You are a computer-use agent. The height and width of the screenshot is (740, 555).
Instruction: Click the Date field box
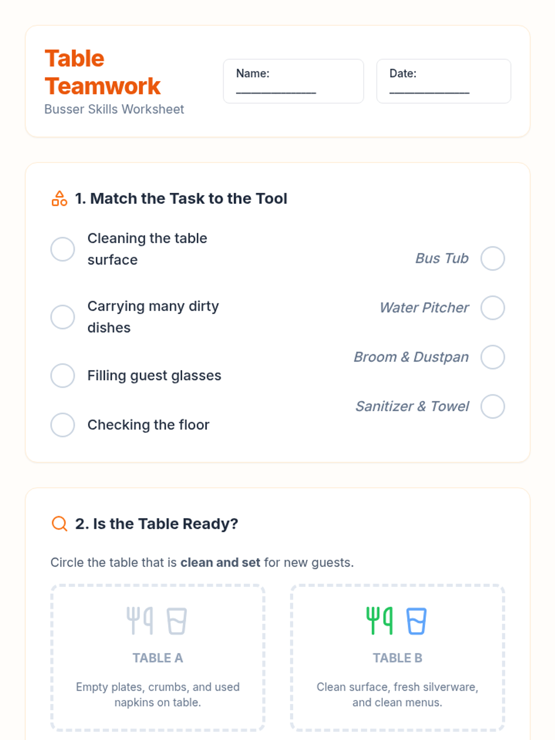pyautogui.click(x=444, y=81)
